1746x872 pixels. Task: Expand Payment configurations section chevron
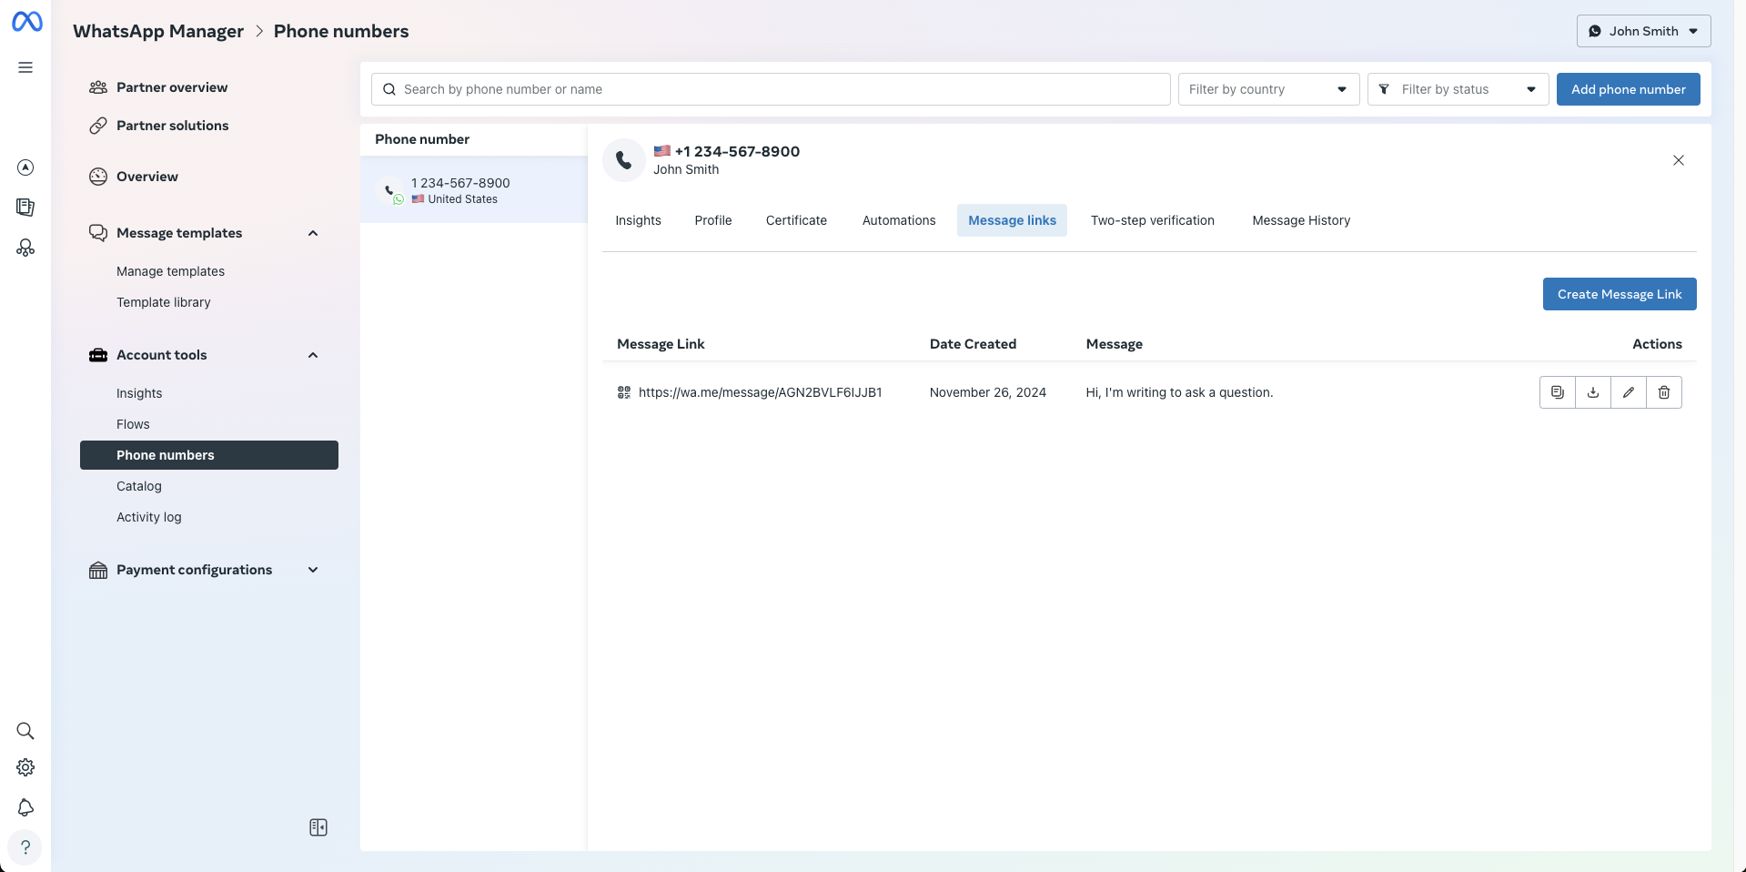click(313, 570)
